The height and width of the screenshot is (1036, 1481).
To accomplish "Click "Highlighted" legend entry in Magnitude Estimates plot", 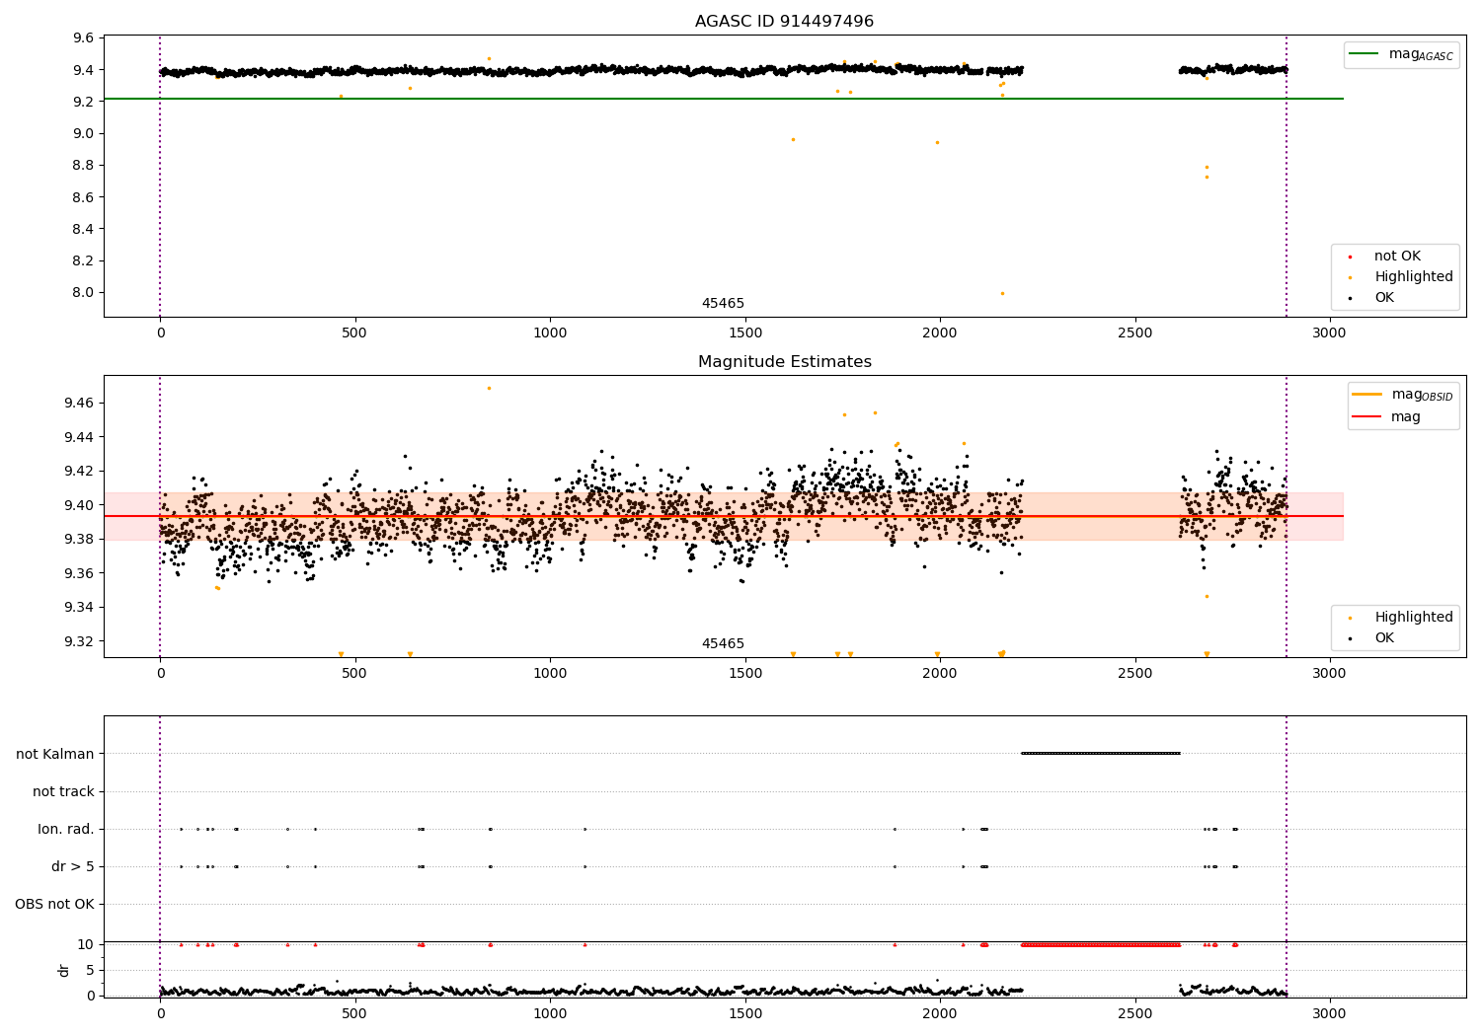I will click(x=1414, y=618).
